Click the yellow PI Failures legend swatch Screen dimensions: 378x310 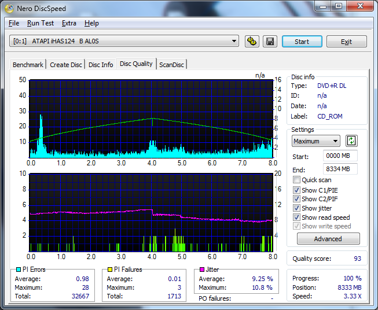point(110,270)
